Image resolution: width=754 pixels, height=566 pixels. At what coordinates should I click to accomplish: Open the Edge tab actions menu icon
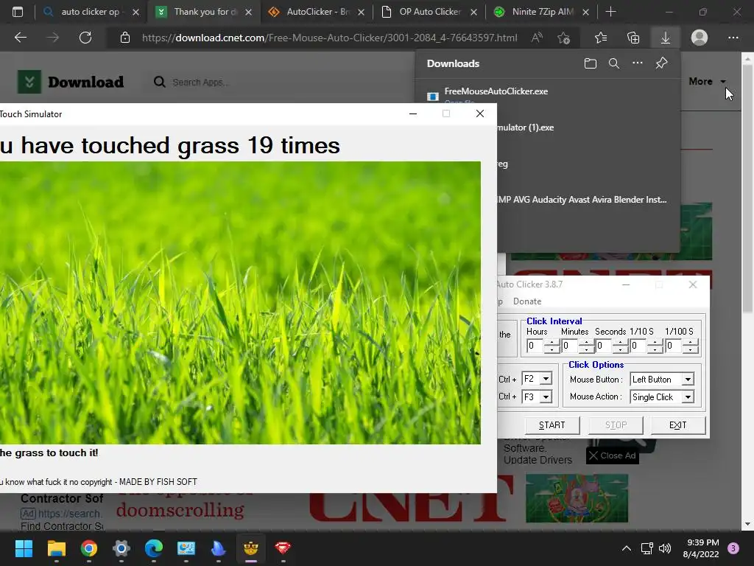pos(18,12)
